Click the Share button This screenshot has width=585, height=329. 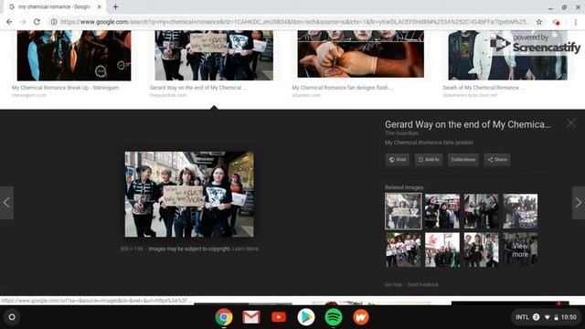point(497,160)
